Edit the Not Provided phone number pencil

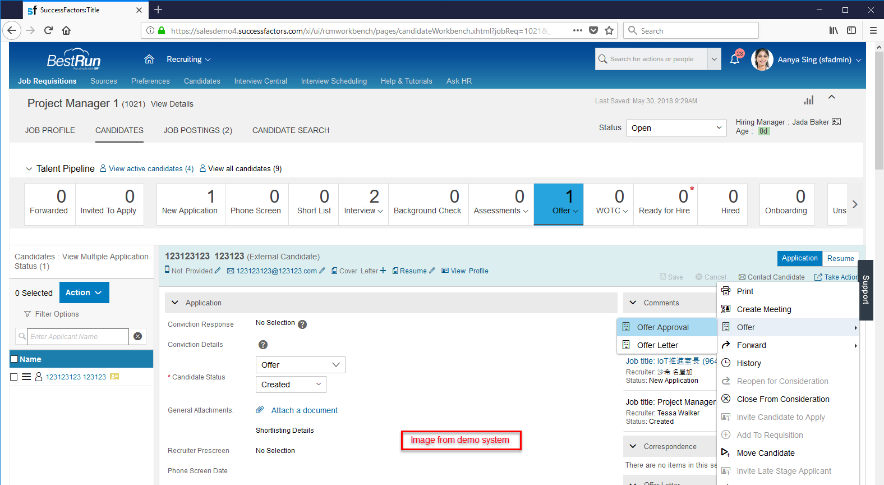click(x=218, y=271)
